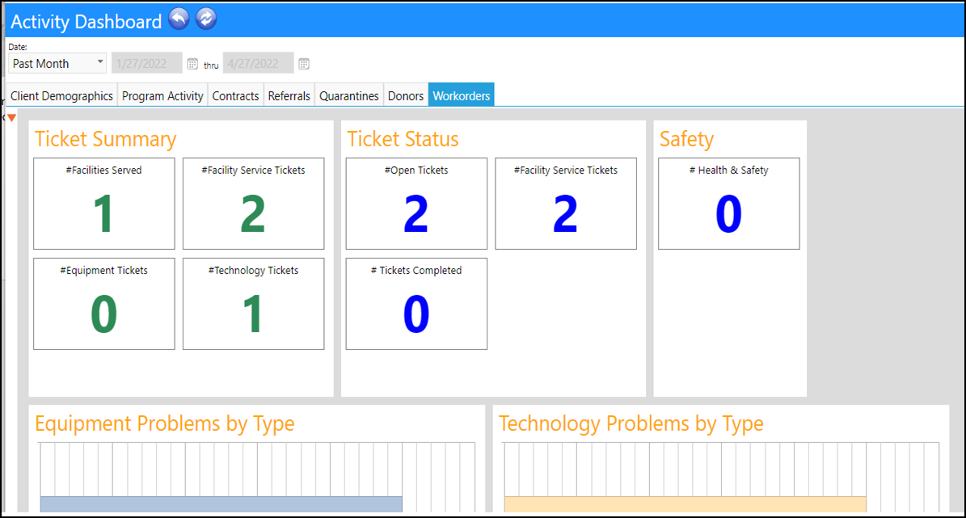Viewport: 966px width, 518px height.
Task: Click the #Technology Tickets tile
Action: click(x=253, y=304)
